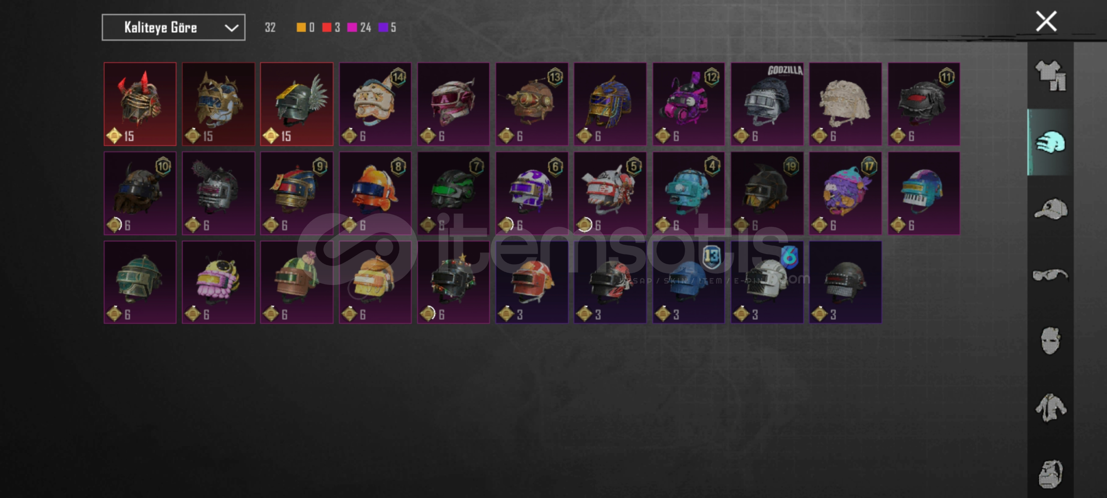Image resolution: width=1107 pixels, height=498 pixels.
Task: Open the backpack category icon
Action: pyautogui.click(x=1051, y=474)
